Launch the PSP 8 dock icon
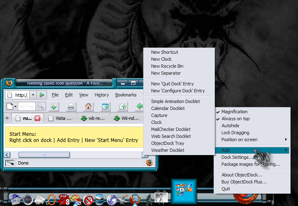298x206 pixels. pos(64,200)
